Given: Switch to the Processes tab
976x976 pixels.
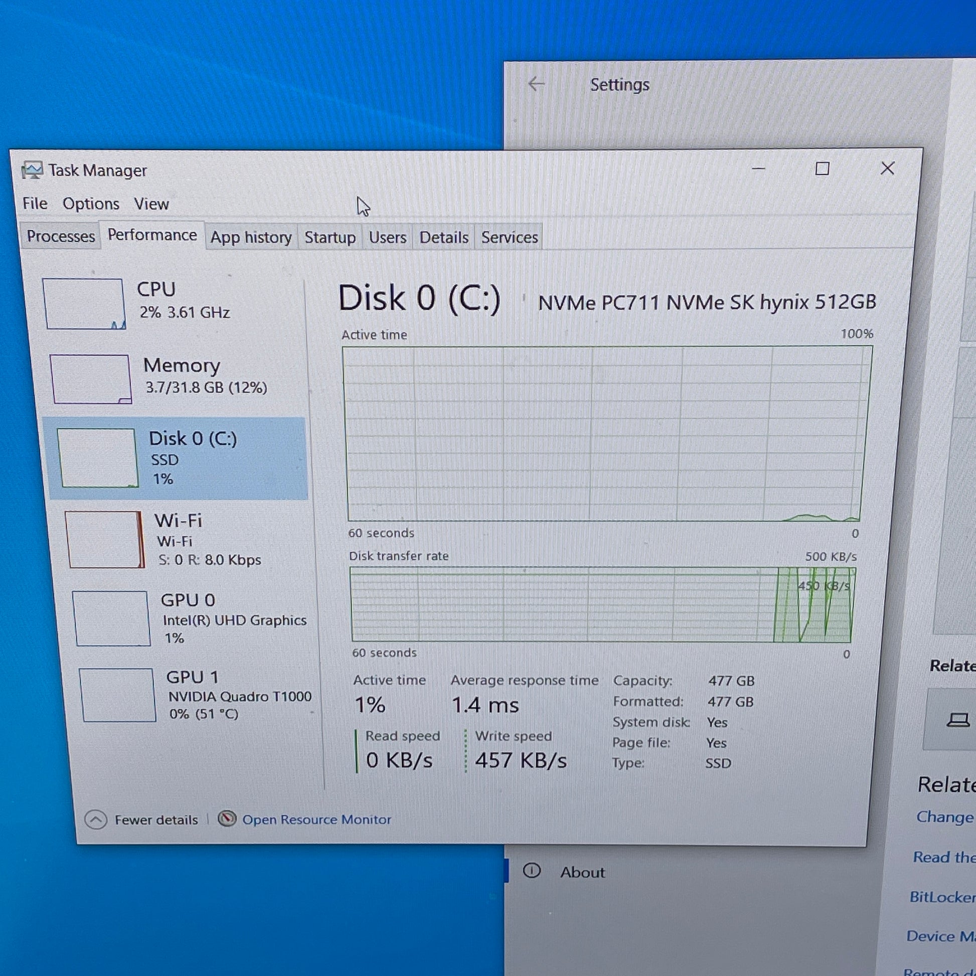Looking at the screenshot, I should tap(61, 236).
